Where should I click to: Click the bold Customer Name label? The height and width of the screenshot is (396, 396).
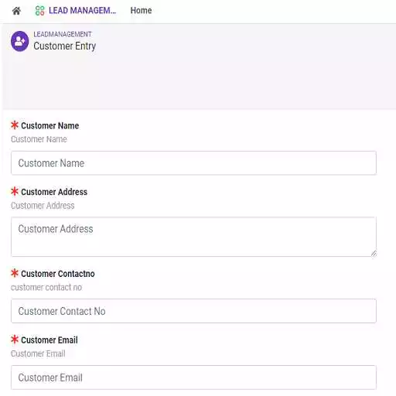pos(50,126)
